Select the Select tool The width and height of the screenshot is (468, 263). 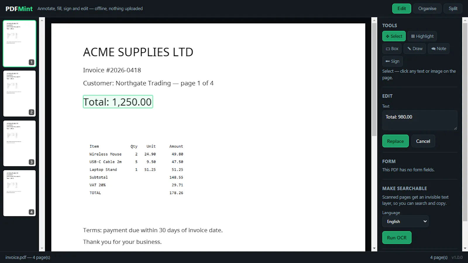pyautogui.click(x=394, y=36)
